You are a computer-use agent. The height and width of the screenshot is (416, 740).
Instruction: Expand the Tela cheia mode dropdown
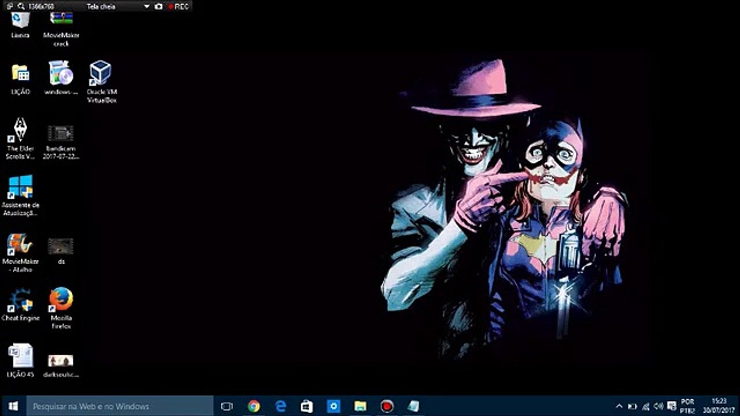[146, 6]
